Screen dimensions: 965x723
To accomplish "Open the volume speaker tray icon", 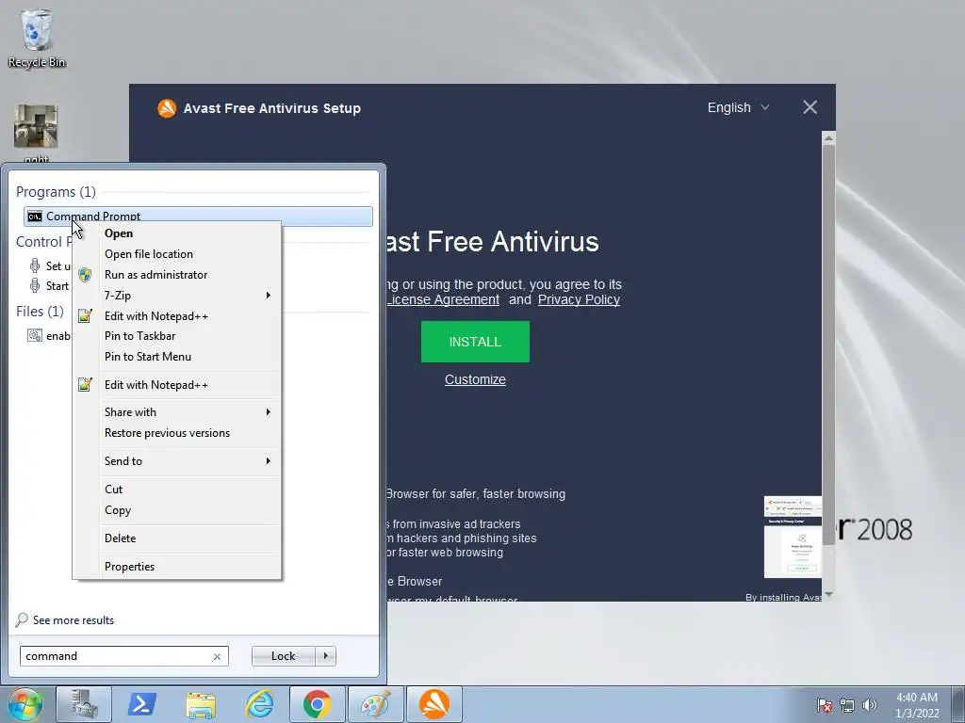I will [869, 705].
